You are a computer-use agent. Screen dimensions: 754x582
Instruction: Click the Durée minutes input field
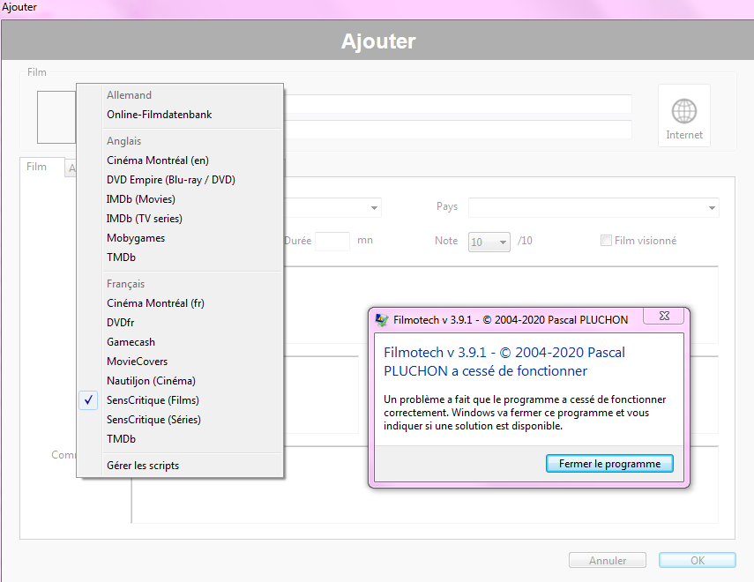tap(332, 241)
